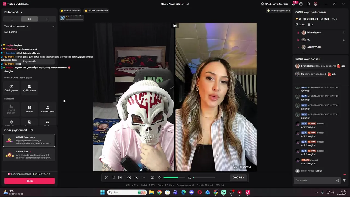This screenshot has height=197, width=350.
Task: Click the viewer count 221
Action: click(325, 19)
